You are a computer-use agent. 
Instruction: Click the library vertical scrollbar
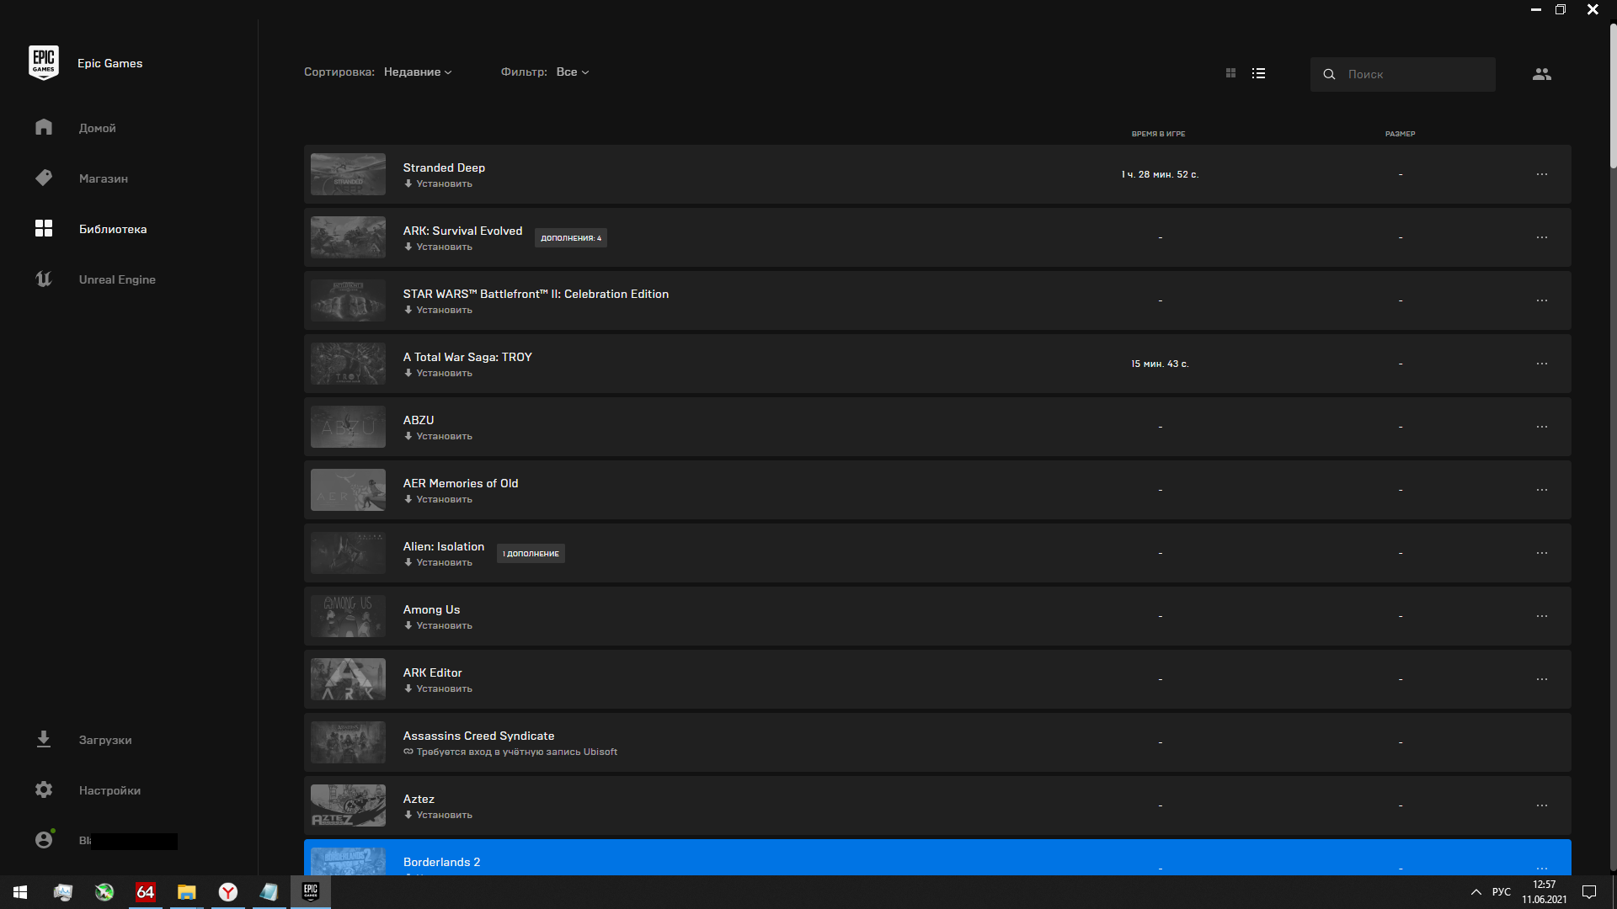coord(1613,94)
